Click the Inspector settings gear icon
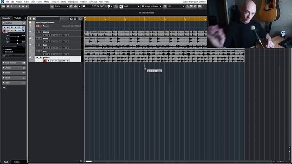292x164 pixels. (4, 87)
